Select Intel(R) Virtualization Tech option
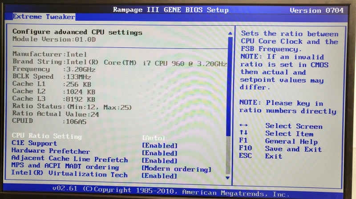The image size is (356, 199). tap(69, 174)
